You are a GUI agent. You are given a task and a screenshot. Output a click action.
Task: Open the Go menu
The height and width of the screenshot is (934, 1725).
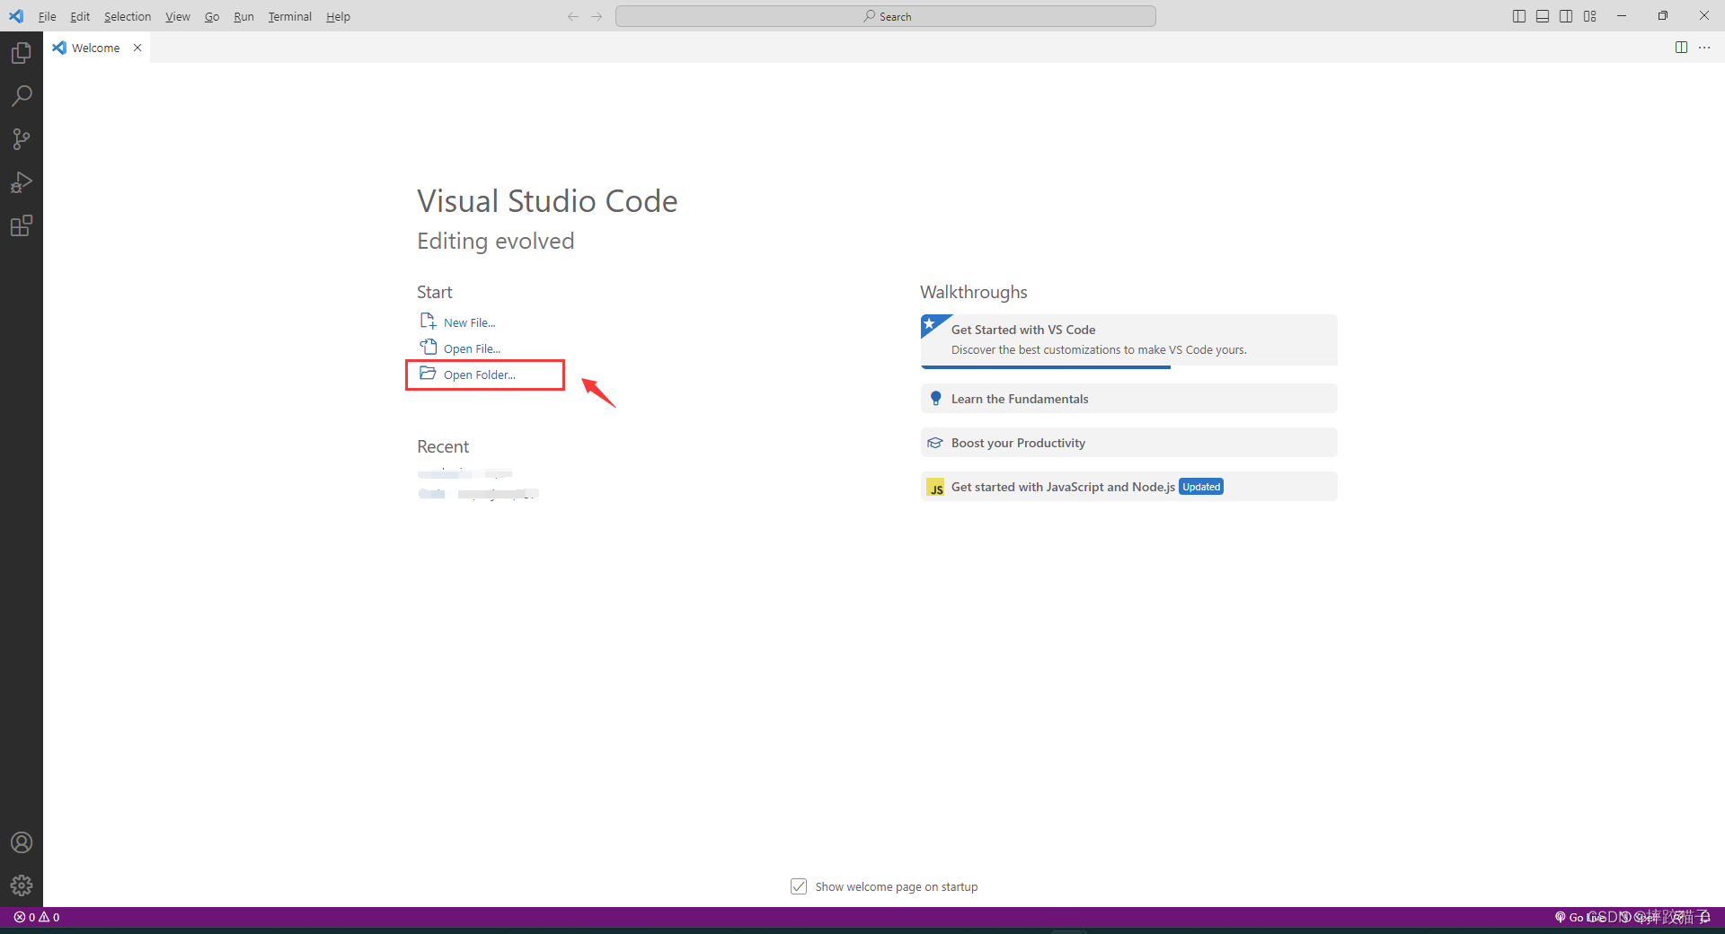pyautogui.click(x=212, y=16)
